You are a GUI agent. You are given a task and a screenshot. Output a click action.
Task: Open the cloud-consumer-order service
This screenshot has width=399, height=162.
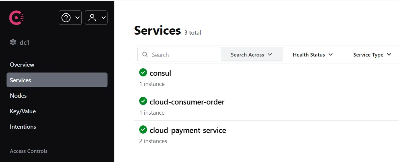(187, 102)
